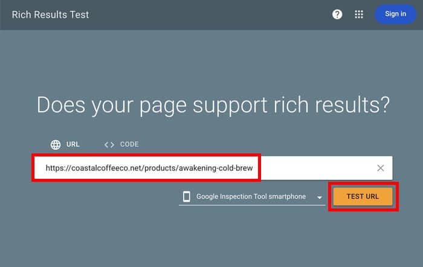The width and height of the screenshot is (423, 267).
Task: Click the URL input field with coastalcoffeeco address
Action: tap(213, 168)
